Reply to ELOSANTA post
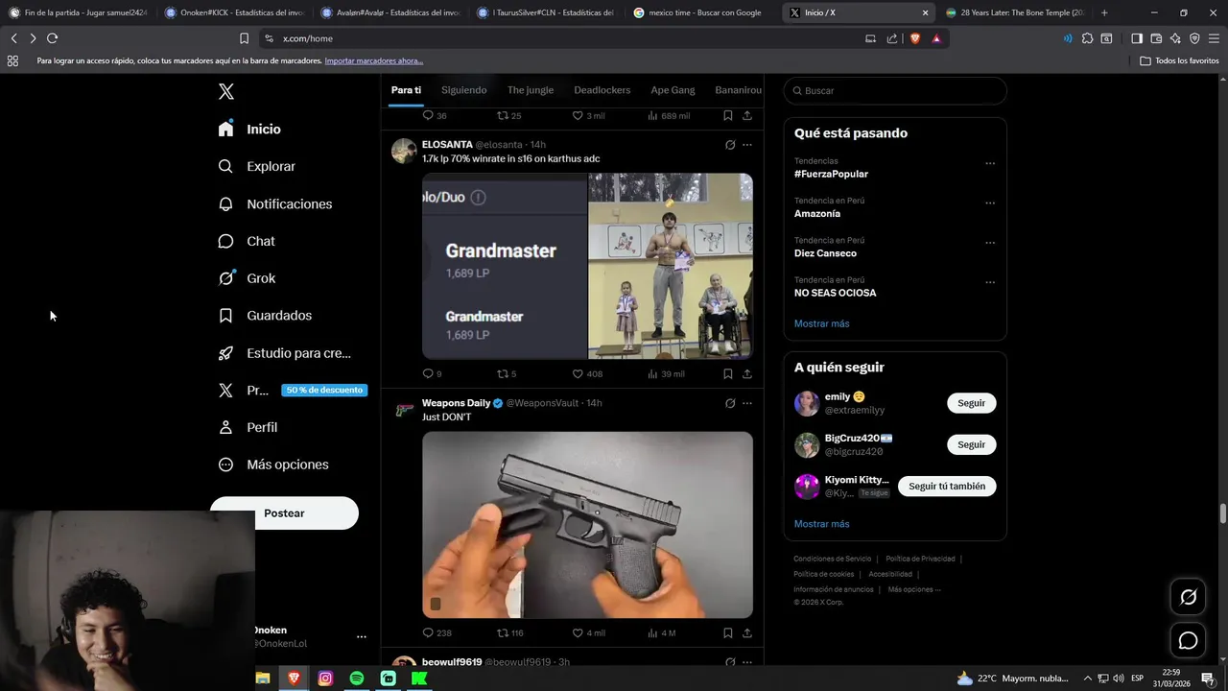This screenshot has height=691, width=1228. 432,373
